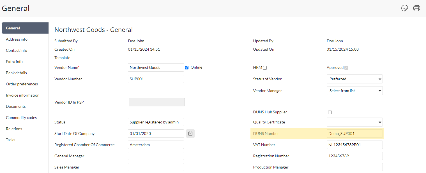The height and width of the screenshot is (173, 426).
Task: Open Bank details section
Action: [x=16, y=73]
